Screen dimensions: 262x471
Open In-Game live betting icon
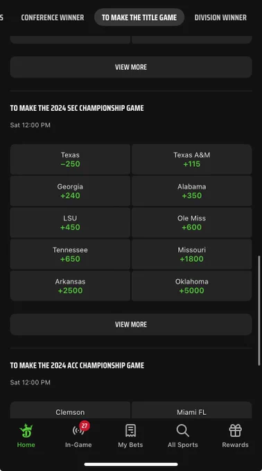[78, 431]
